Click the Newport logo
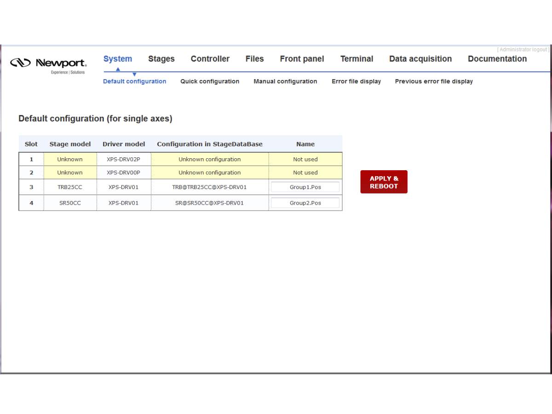Image resolution: width=552 pixels, height=414 pixels. 48,64
